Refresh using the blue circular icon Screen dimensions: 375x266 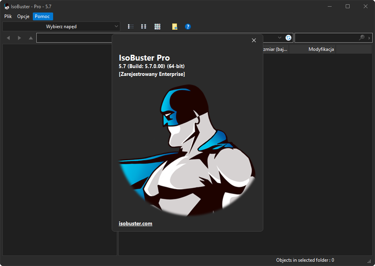click(x=288, y=38)
